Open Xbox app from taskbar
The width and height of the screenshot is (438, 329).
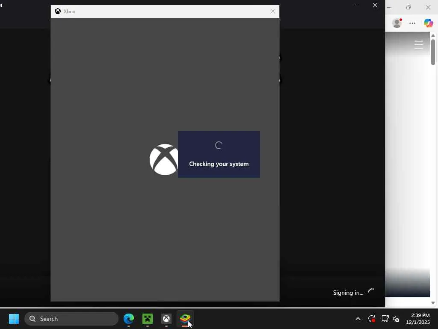(166, 319)
